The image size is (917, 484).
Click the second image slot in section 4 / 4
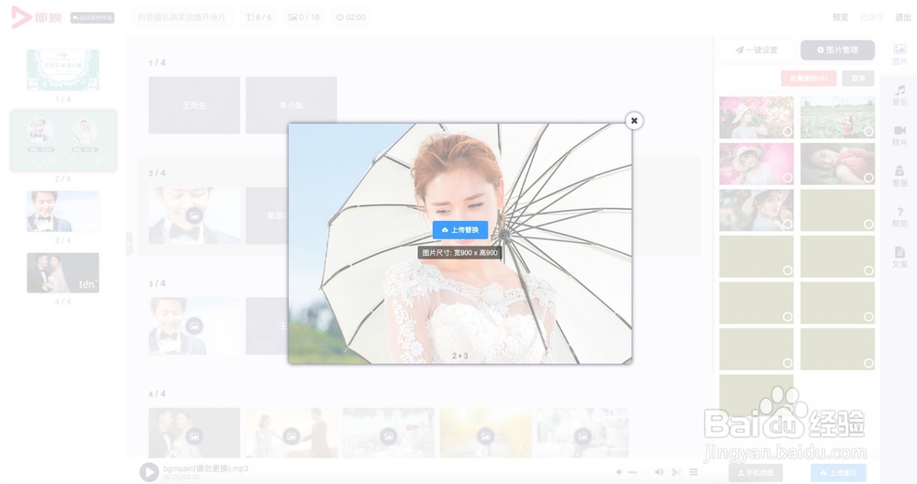click(x=292, y=434)
